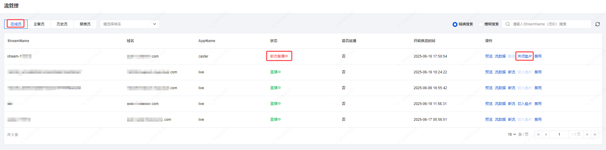Screen dimensions: 606x150
Task: Expand the 10 条/页 page size dropdown
Action: [x=512, y=134]
